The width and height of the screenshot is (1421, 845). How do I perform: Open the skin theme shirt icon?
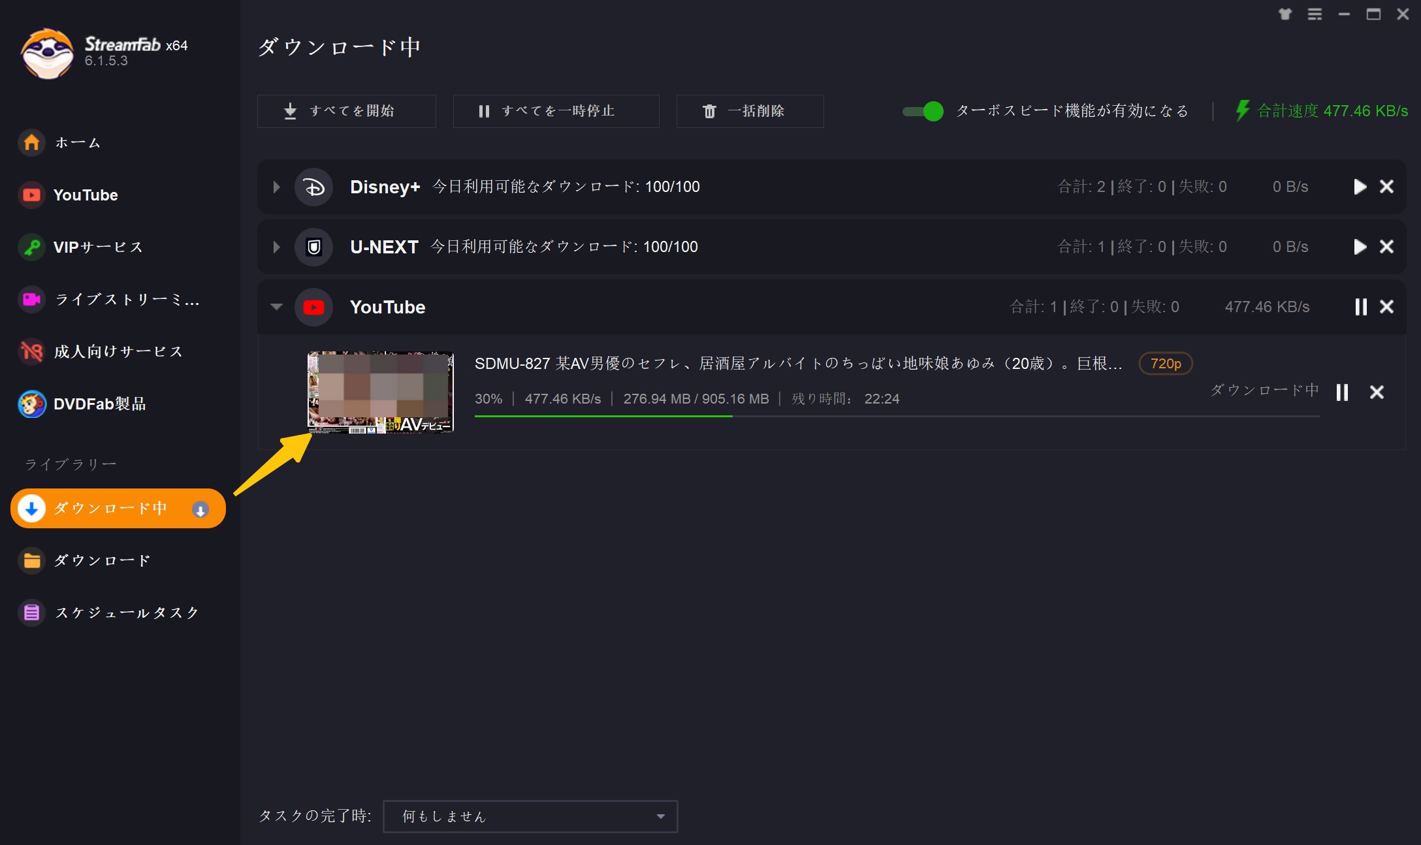click(x=1285, y=14)
